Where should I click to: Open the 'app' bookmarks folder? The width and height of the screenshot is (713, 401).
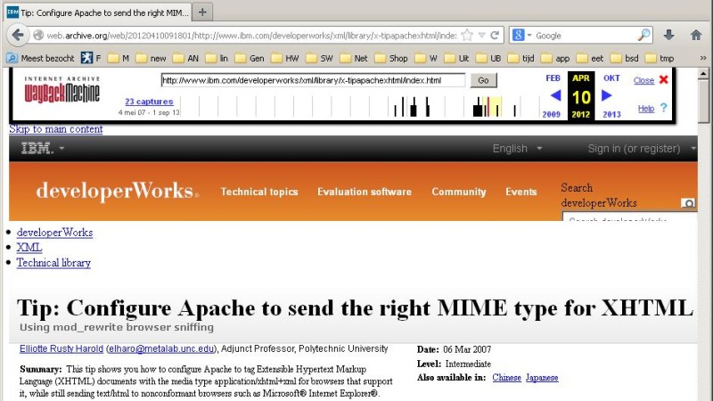555,58
